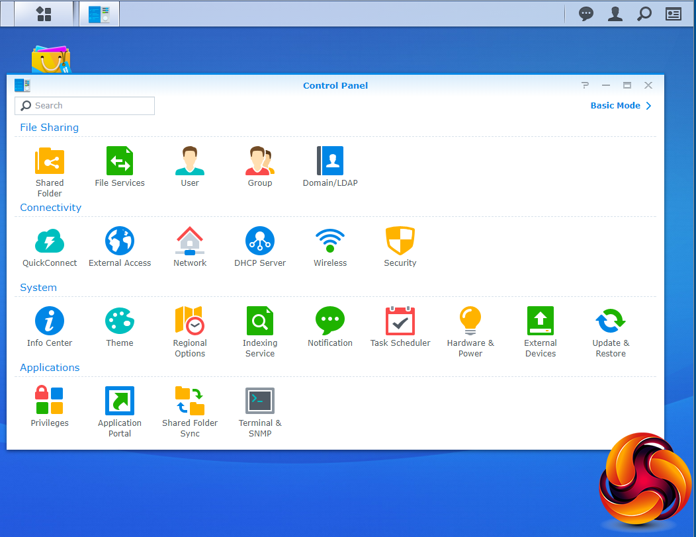Open notifications chat bubble in taskbar

(586, 14)
